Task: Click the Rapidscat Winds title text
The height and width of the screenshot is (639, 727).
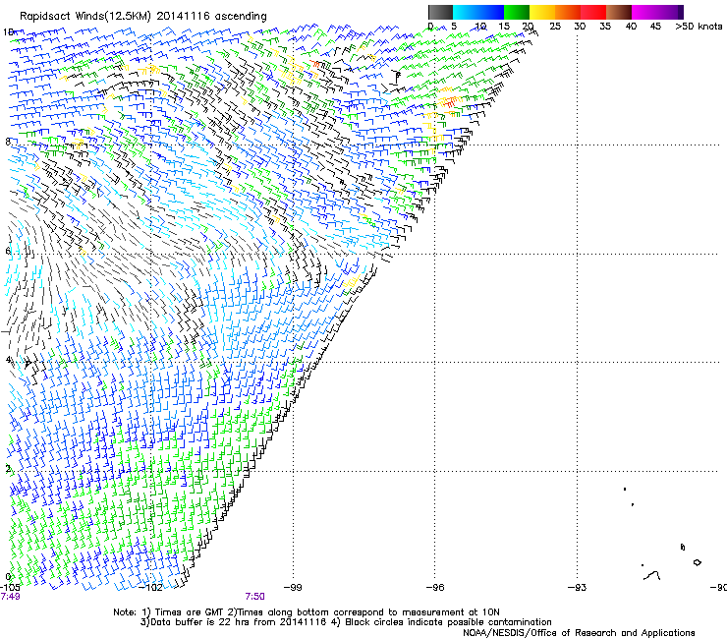Action: tap(143, 16)
